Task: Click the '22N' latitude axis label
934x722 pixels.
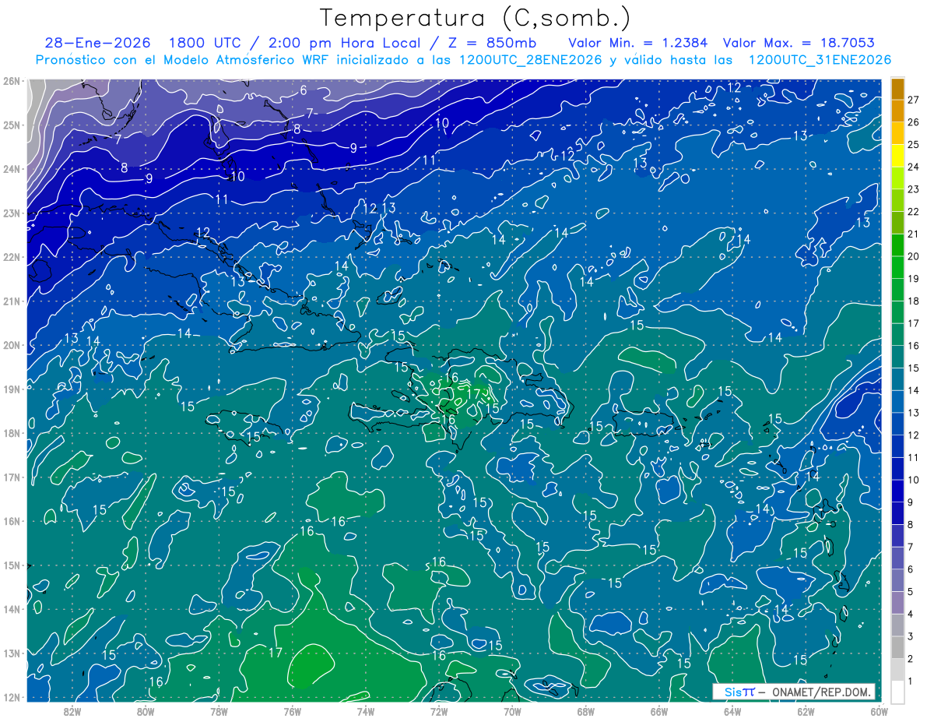Action: 12,257
